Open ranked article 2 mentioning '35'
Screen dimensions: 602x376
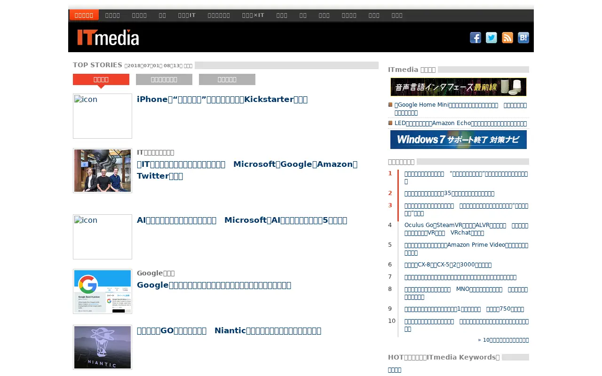pyautogui.click(x=449, y=193)
